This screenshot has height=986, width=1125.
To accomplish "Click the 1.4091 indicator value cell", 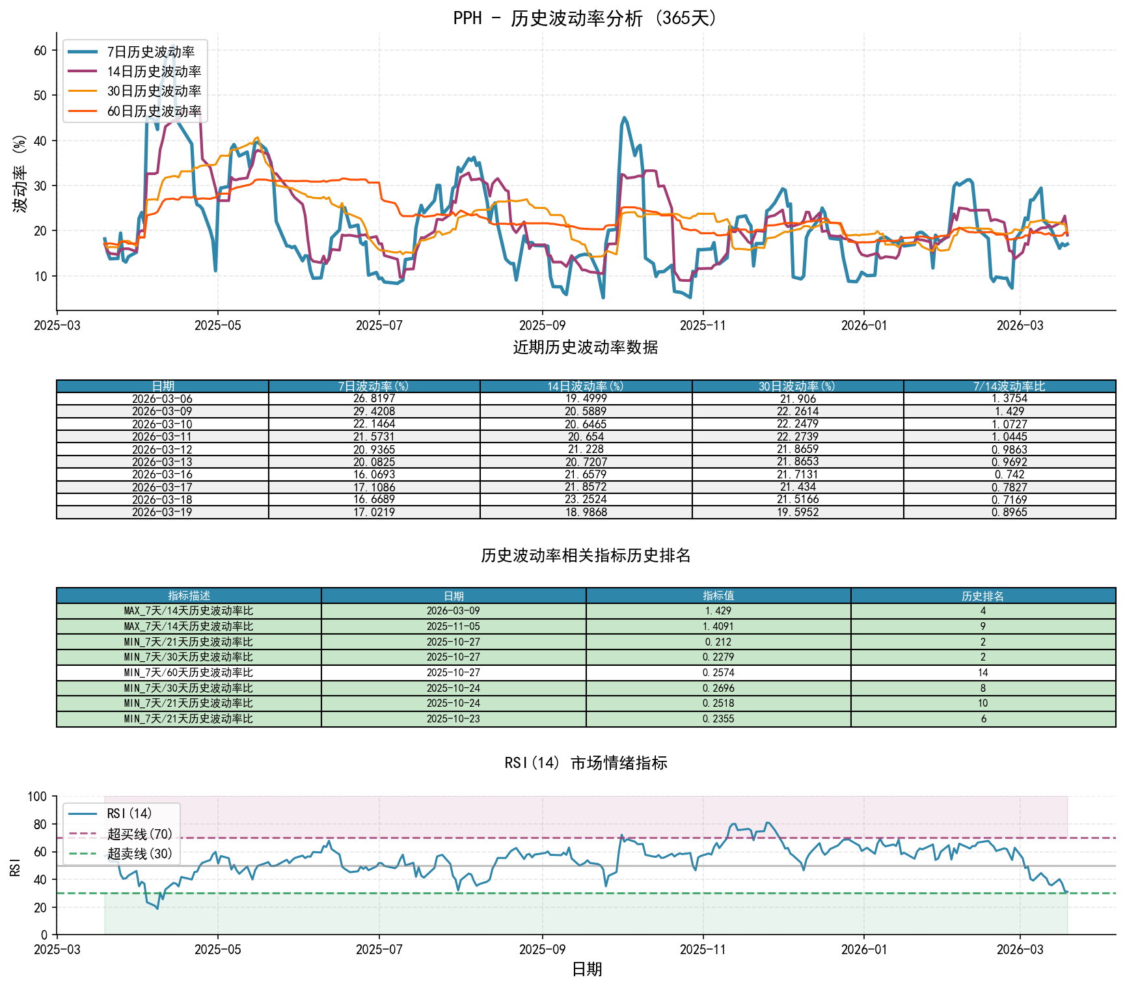I will click(x=718, y=627).
